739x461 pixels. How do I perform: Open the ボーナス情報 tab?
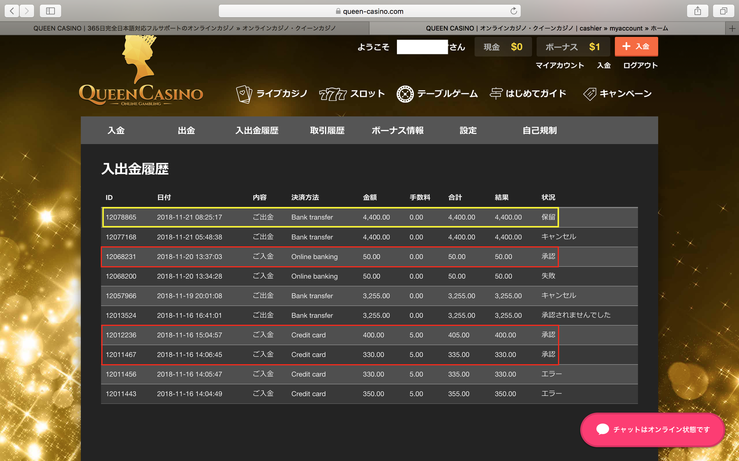(398, 130)
